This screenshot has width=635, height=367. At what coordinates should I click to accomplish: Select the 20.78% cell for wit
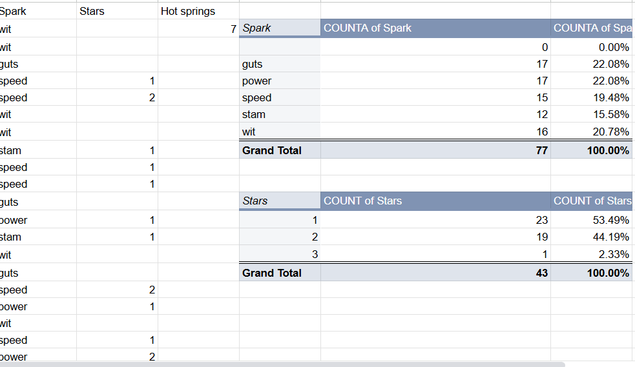(x=591, y=132)
